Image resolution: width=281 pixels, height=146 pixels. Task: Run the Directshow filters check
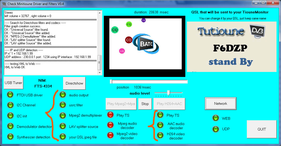click(x=74, y=84)
